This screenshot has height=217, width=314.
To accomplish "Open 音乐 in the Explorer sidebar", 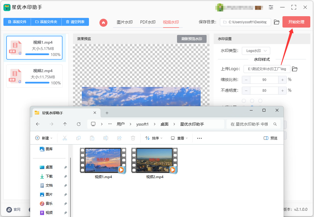I will [49, 204].
